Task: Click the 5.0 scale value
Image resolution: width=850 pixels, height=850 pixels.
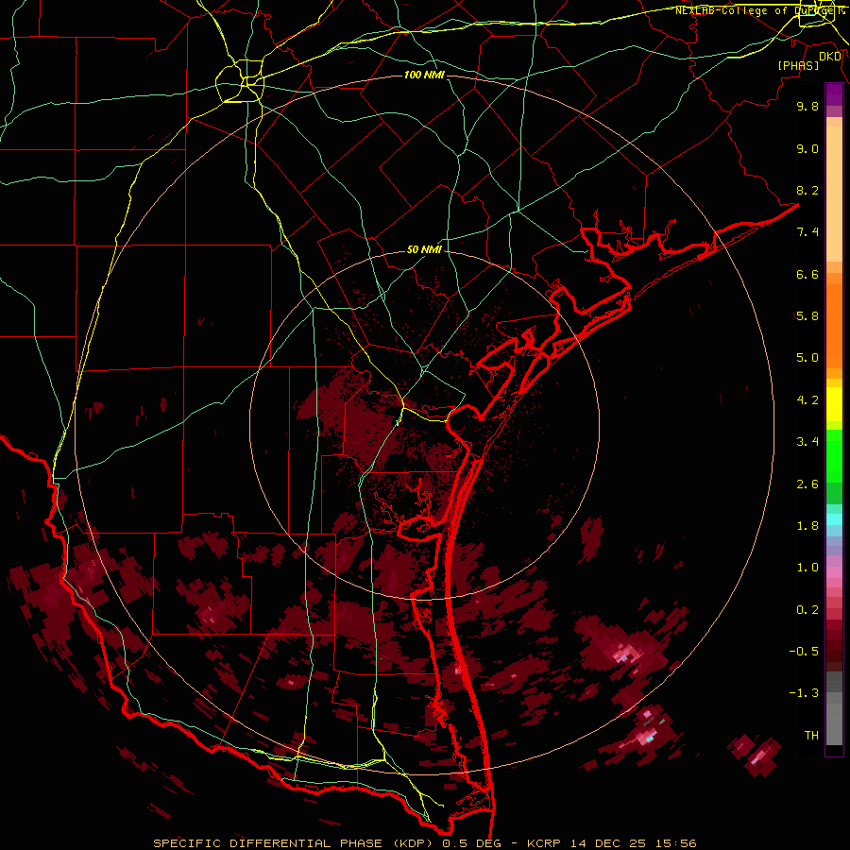Action: (807, 358)
